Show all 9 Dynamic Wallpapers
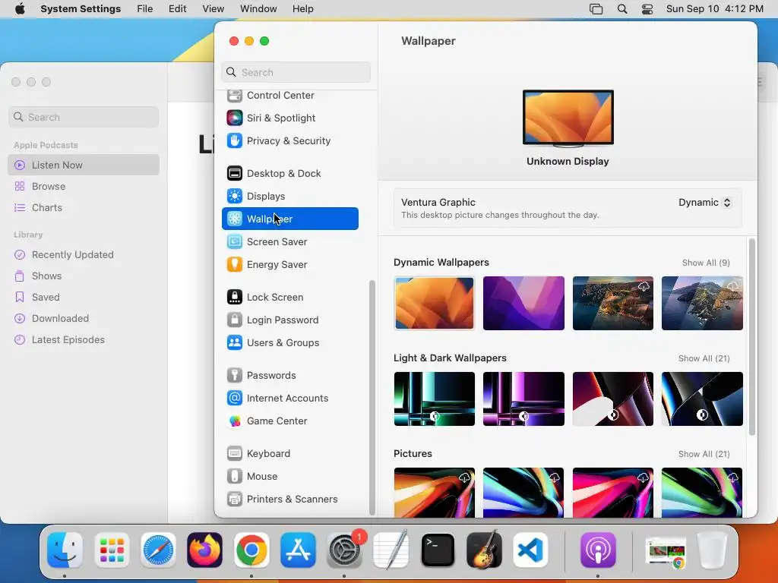 [706, 263]
